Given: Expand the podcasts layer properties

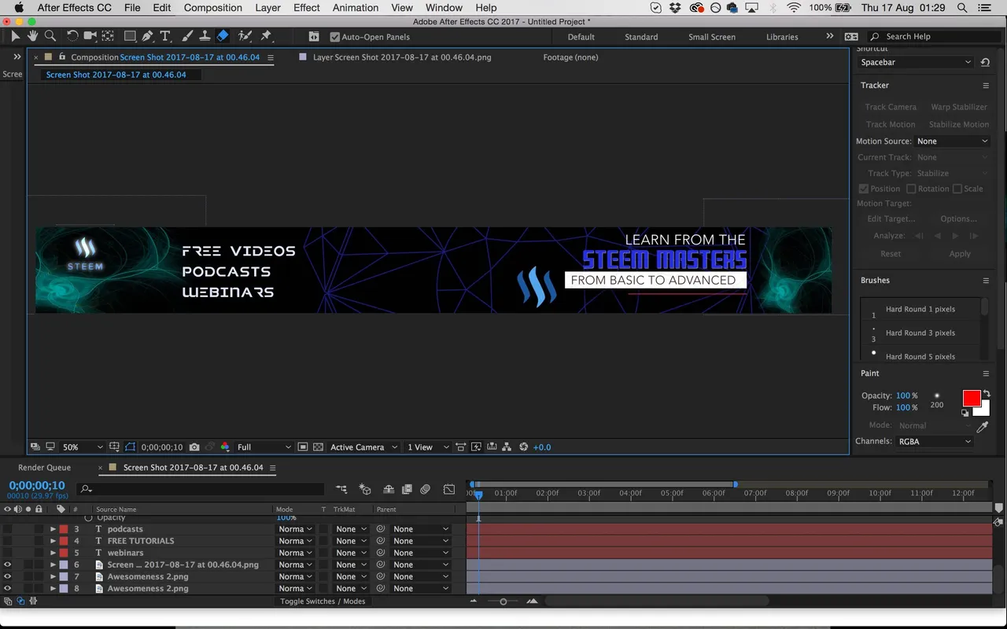Looking at the screenshot, I should 53,529.
